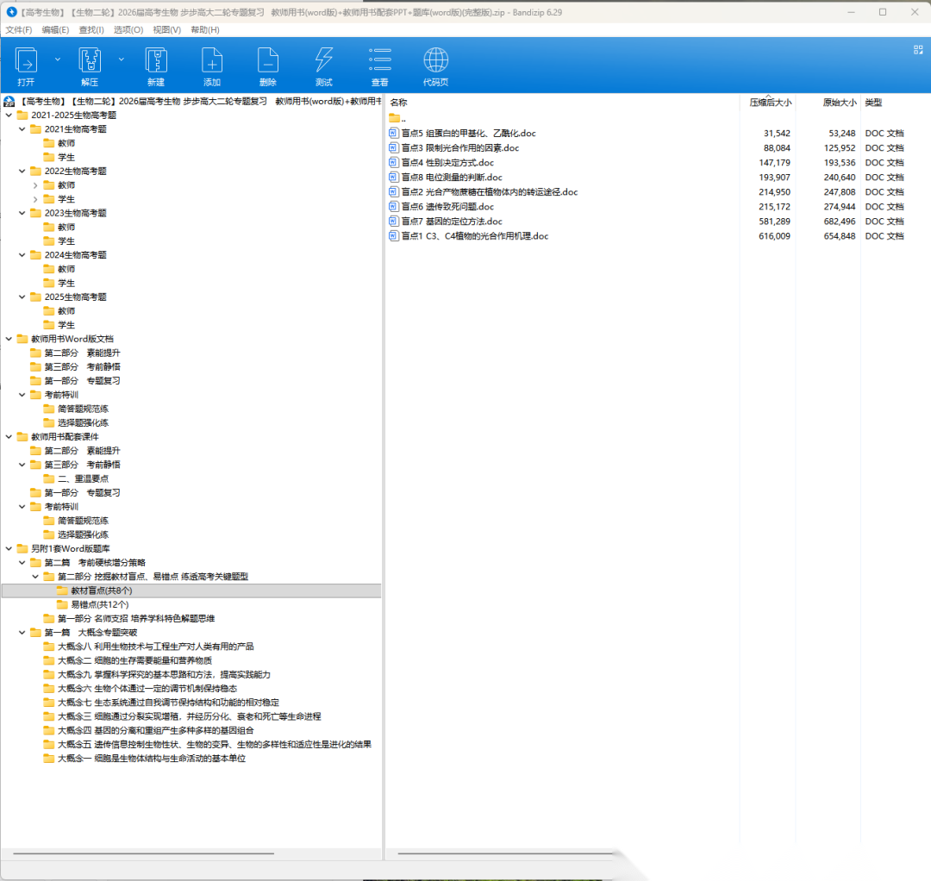The height and width of the screenshot is (881, 931).
Task: Collapse the 2021-2025生物高考题 folder
Action: [9, 116]
